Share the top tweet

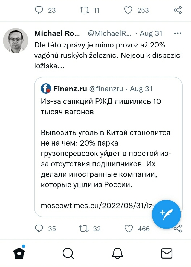pyautogui.click(x=178, y=10)
